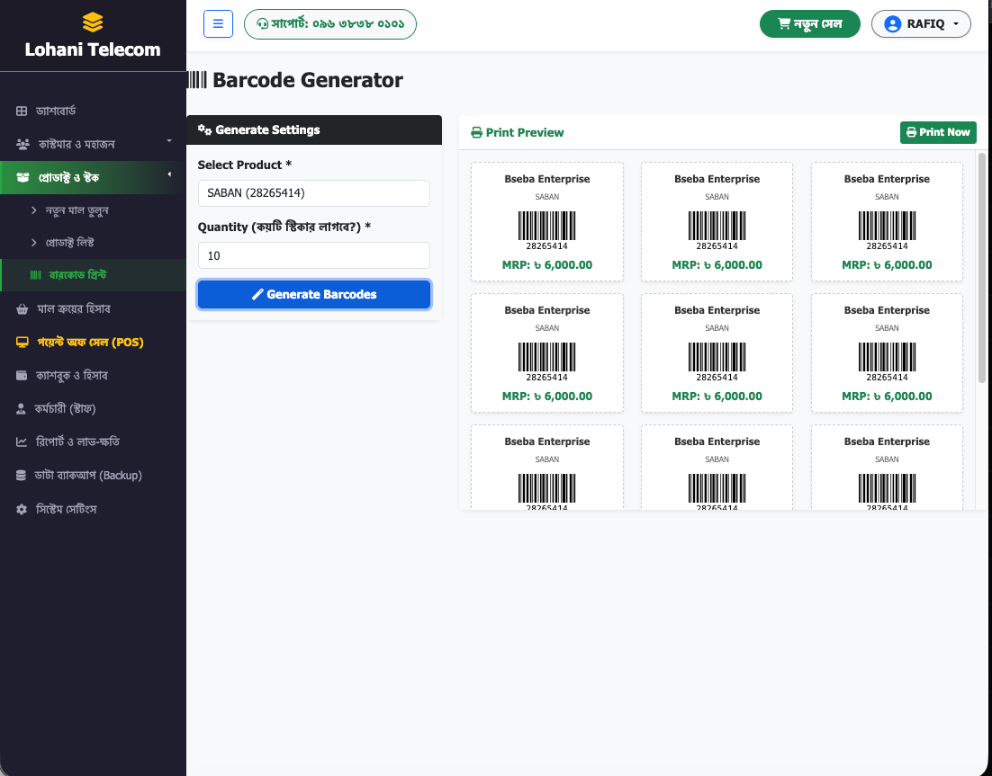Viewport: 992px width, 776px height.
Task: Click the gears icon in Generate Settings header
Action: tap(204, 129)
